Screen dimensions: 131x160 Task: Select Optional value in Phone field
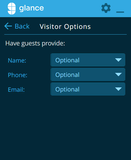67,75
